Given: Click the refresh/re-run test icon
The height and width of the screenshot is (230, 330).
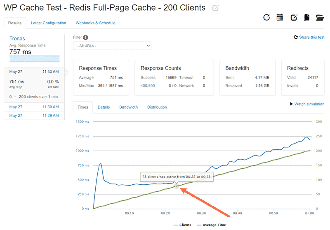Looking at the screenshot, I should (266, 17).
